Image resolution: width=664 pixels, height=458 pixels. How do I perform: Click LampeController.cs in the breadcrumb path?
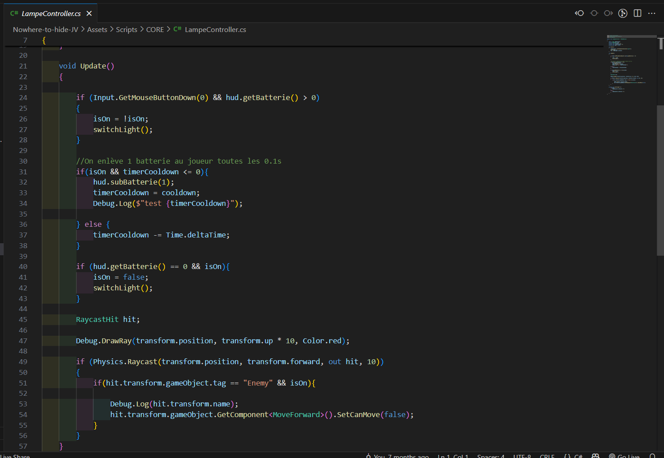pos(215,29)
